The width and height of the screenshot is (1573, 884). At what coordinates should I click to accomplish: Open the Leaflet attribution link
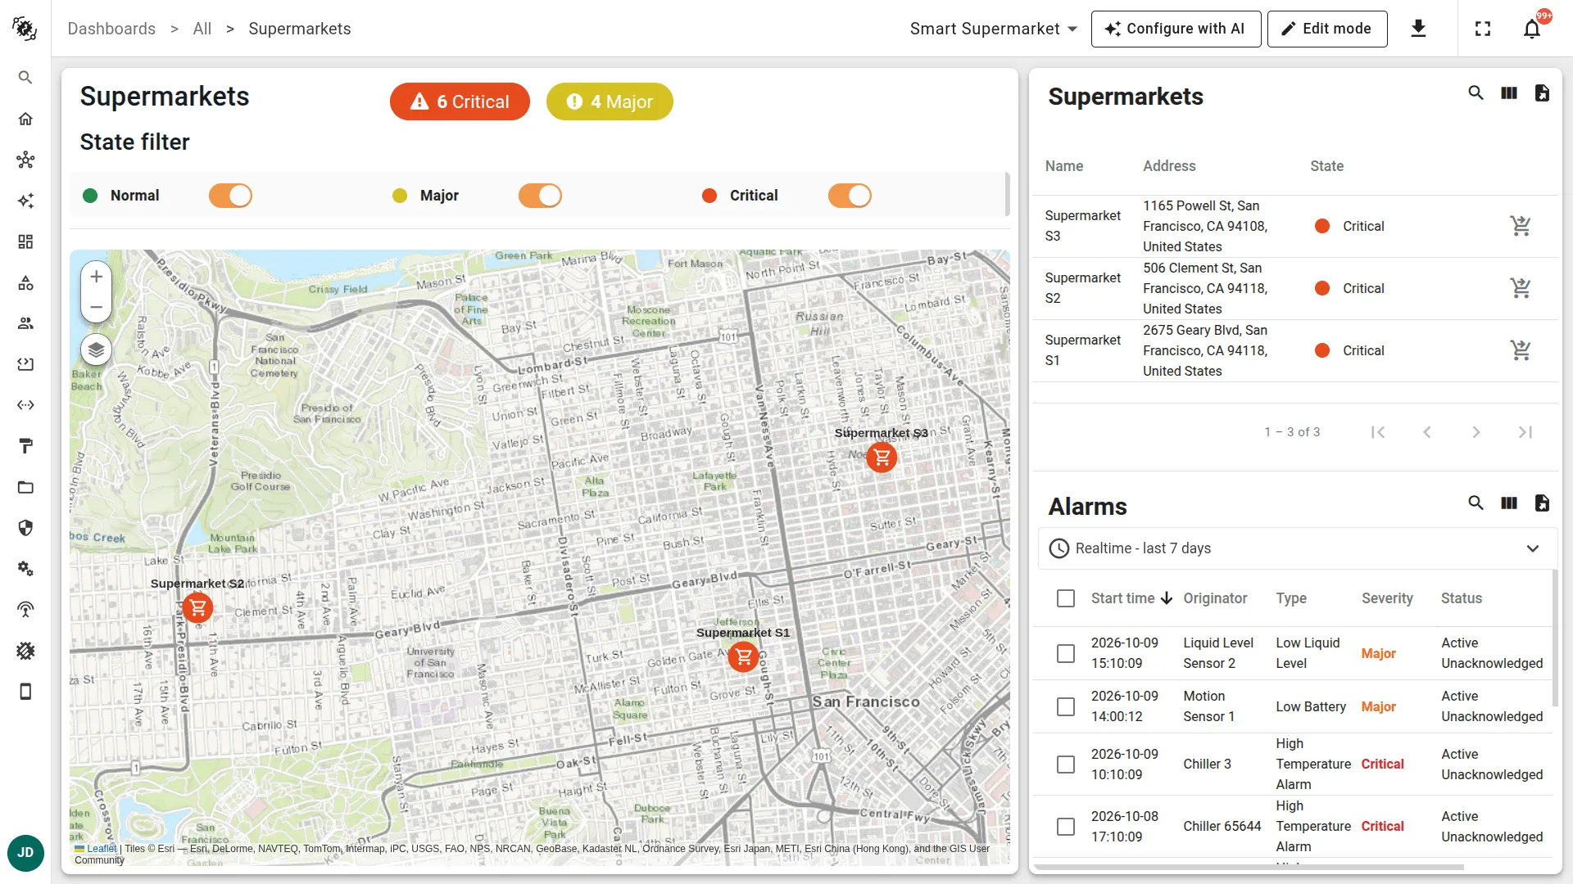(x=102, y=849)
